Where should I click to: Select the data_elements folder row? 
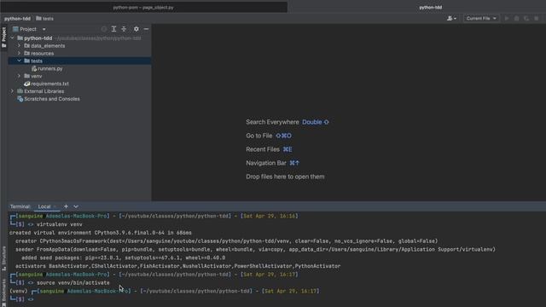click(79, 45)
